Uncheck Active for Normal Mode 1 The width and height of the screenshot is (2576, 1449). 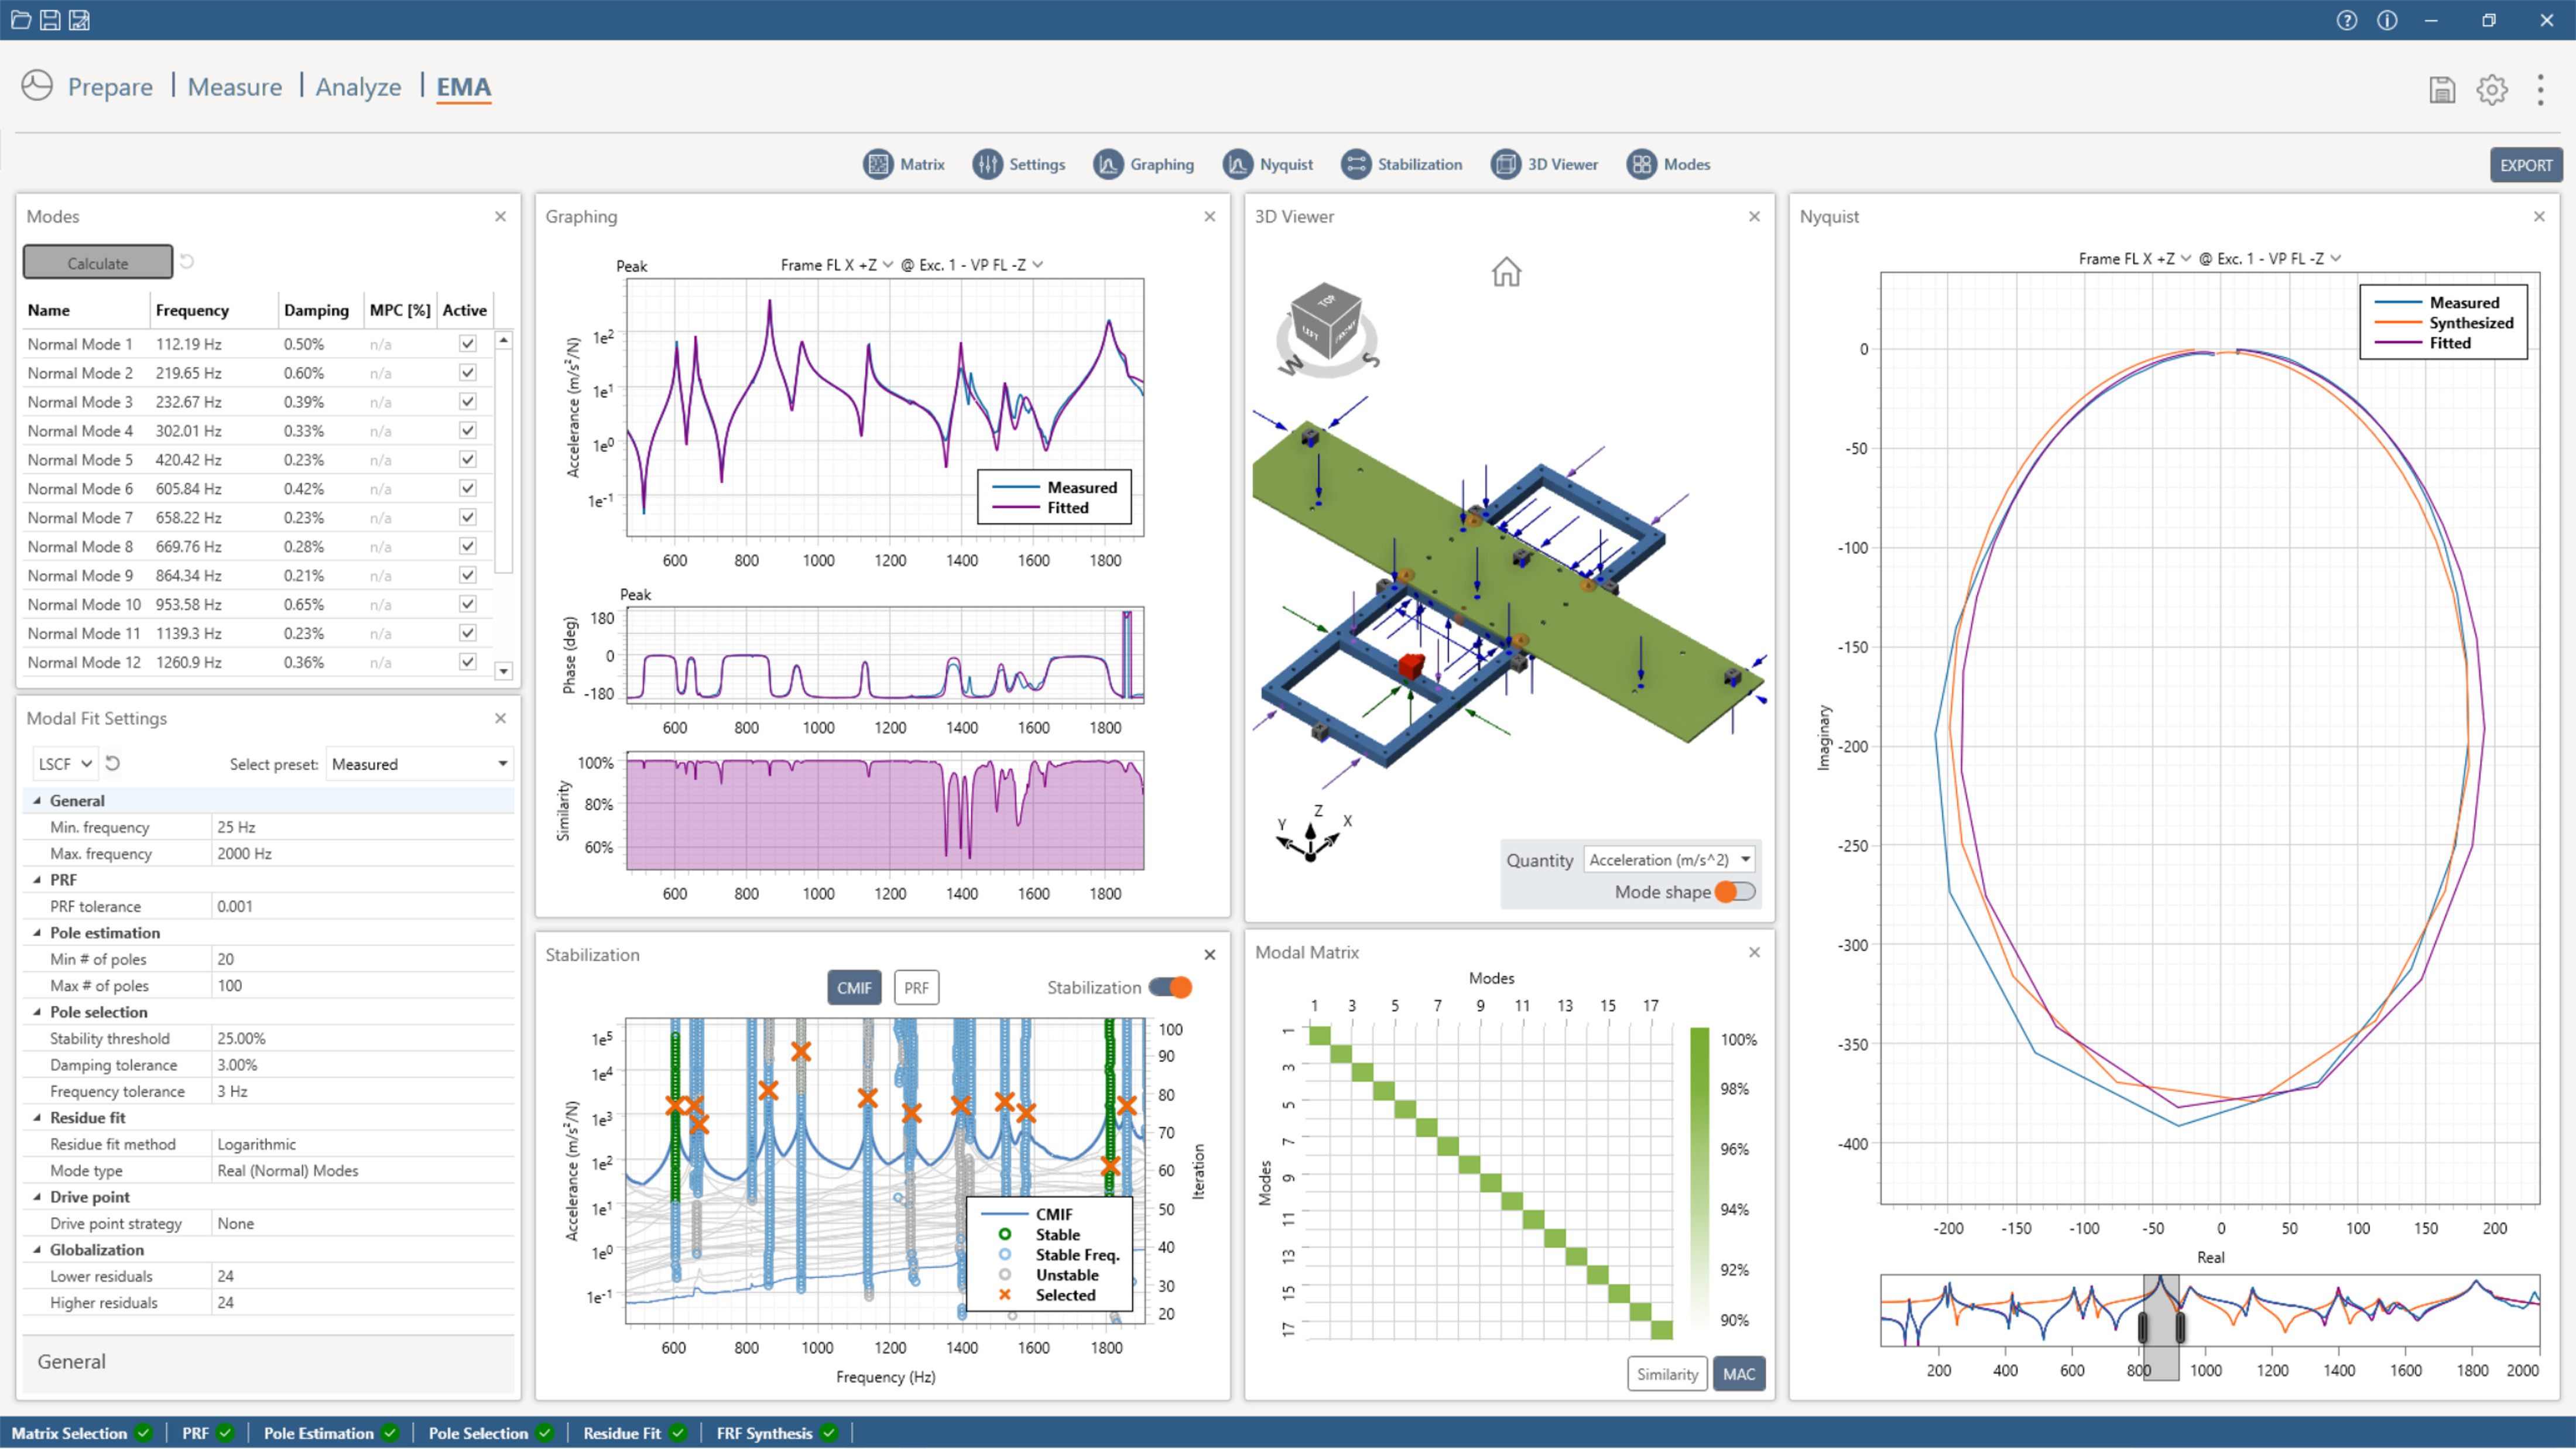467,343
